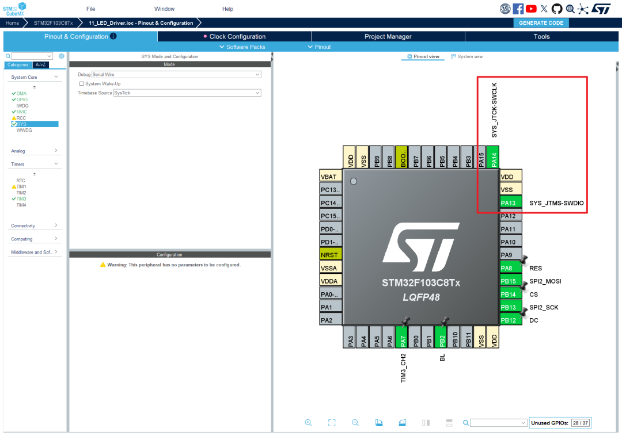Image resolution: width=622 pixels, height=436 pixels.
Task: Go to Home breadcrumb
Action: pos(12,23)
